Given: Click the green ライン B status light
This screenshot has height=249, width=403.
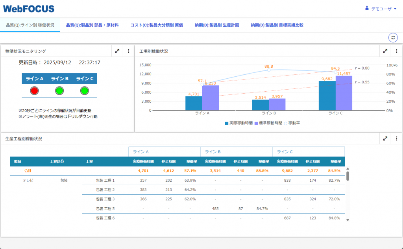Looking at the screenshot, I should (59, 91).
